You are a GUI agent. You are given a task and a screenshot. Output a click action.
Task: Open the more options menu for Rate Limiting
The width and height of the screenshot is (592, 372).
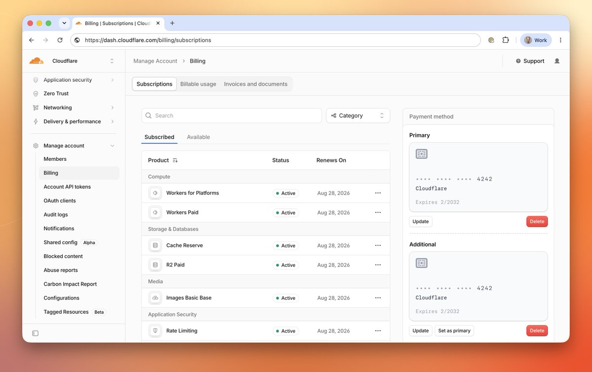(x=378, y=331)
